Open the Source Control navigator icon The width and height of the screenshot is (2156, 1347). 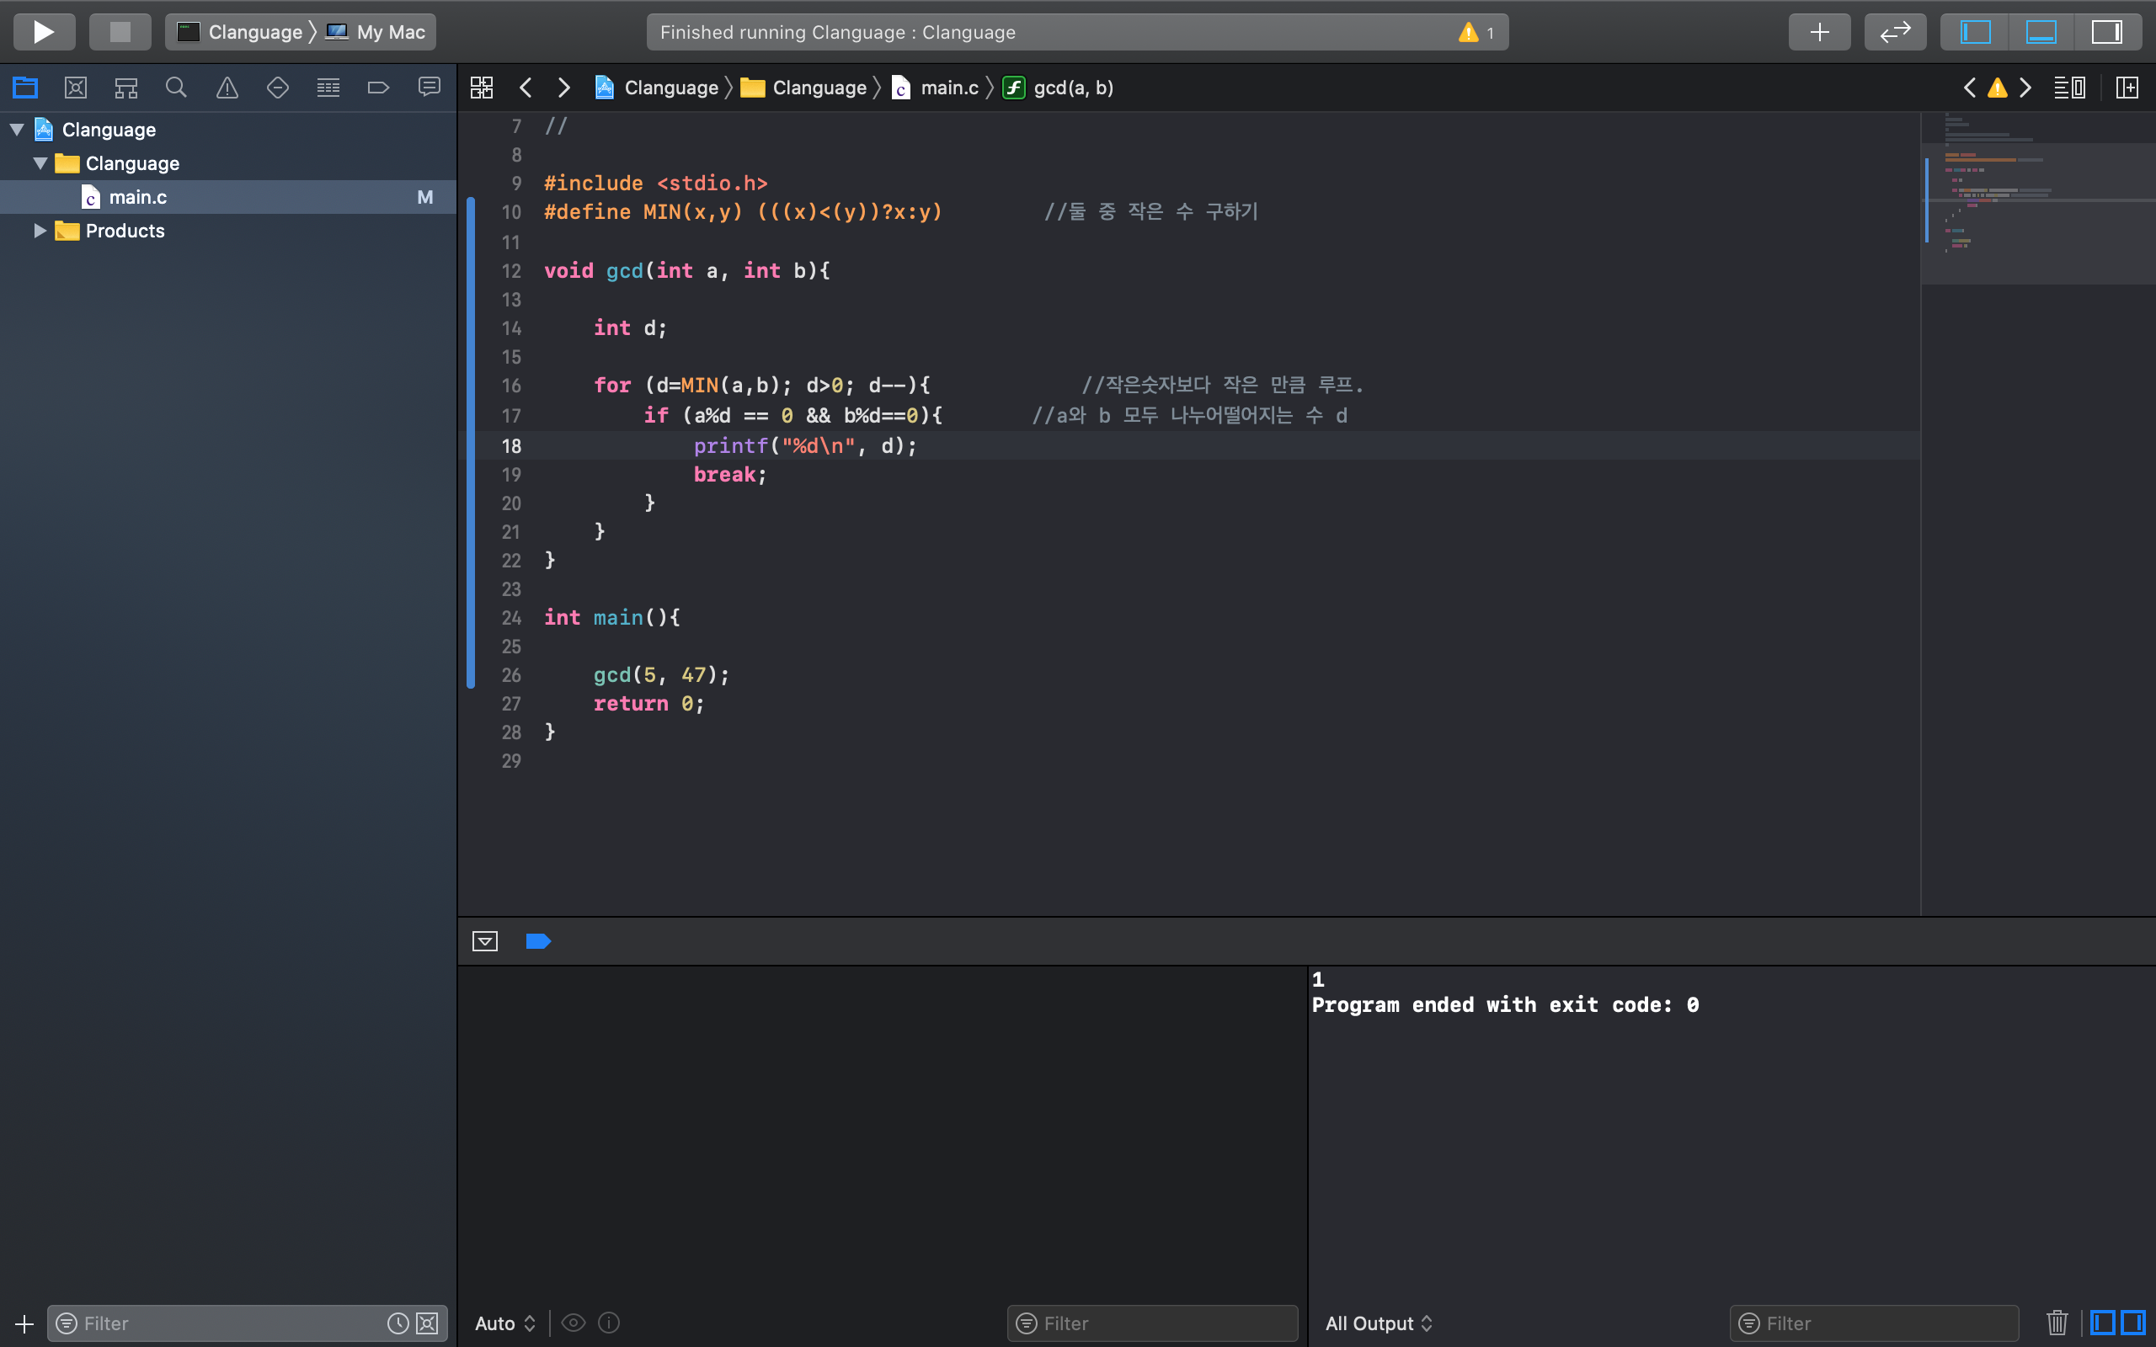coord(76,88)
